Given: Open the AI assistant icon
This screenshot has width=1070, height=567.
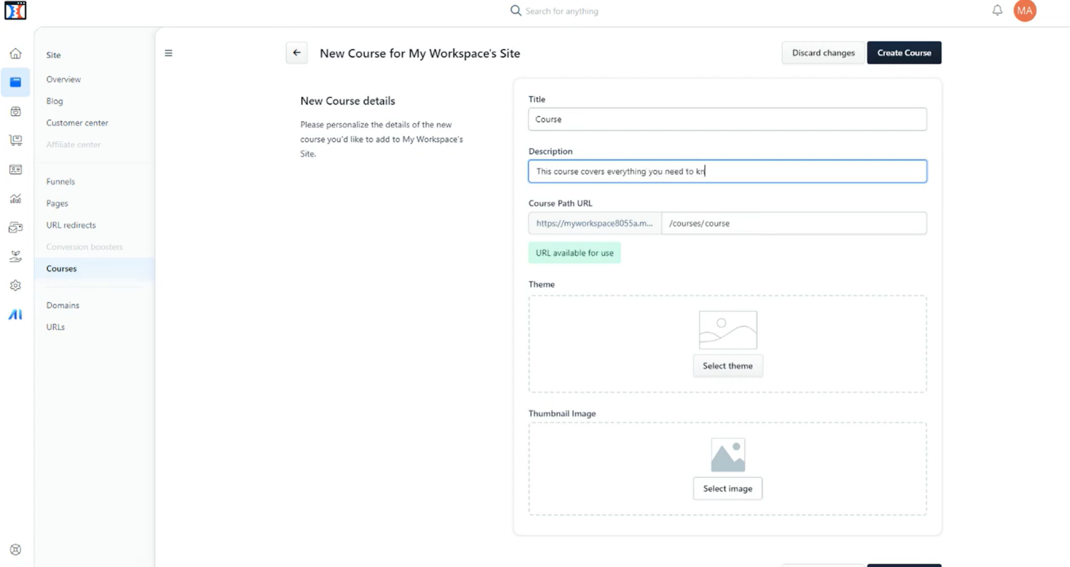Looking at the screenshot, I should point(15,314).
